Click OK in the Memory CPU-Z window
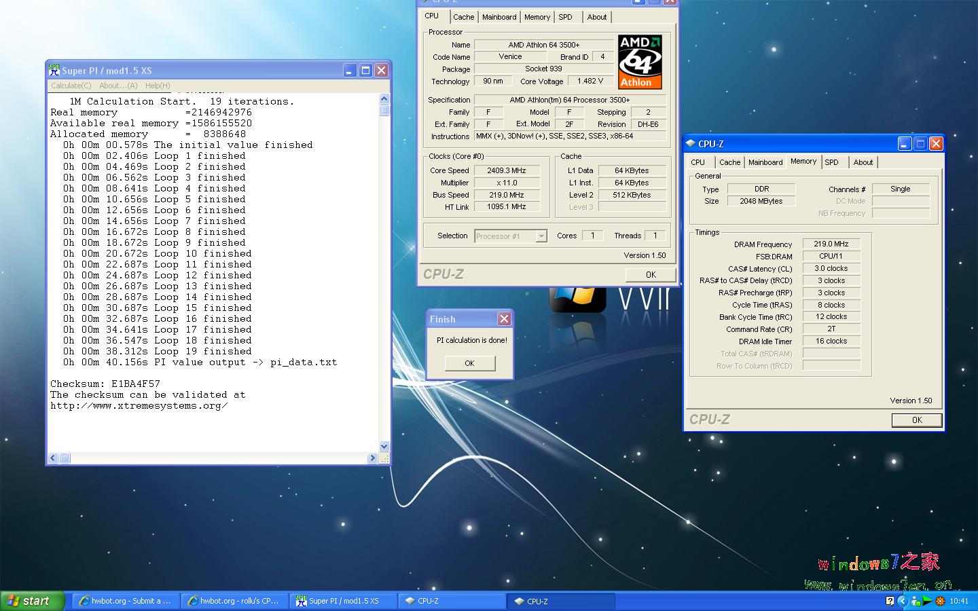 (x=917, y=420)
